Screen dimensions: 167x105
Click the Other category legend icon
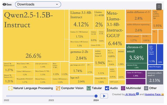146,88
